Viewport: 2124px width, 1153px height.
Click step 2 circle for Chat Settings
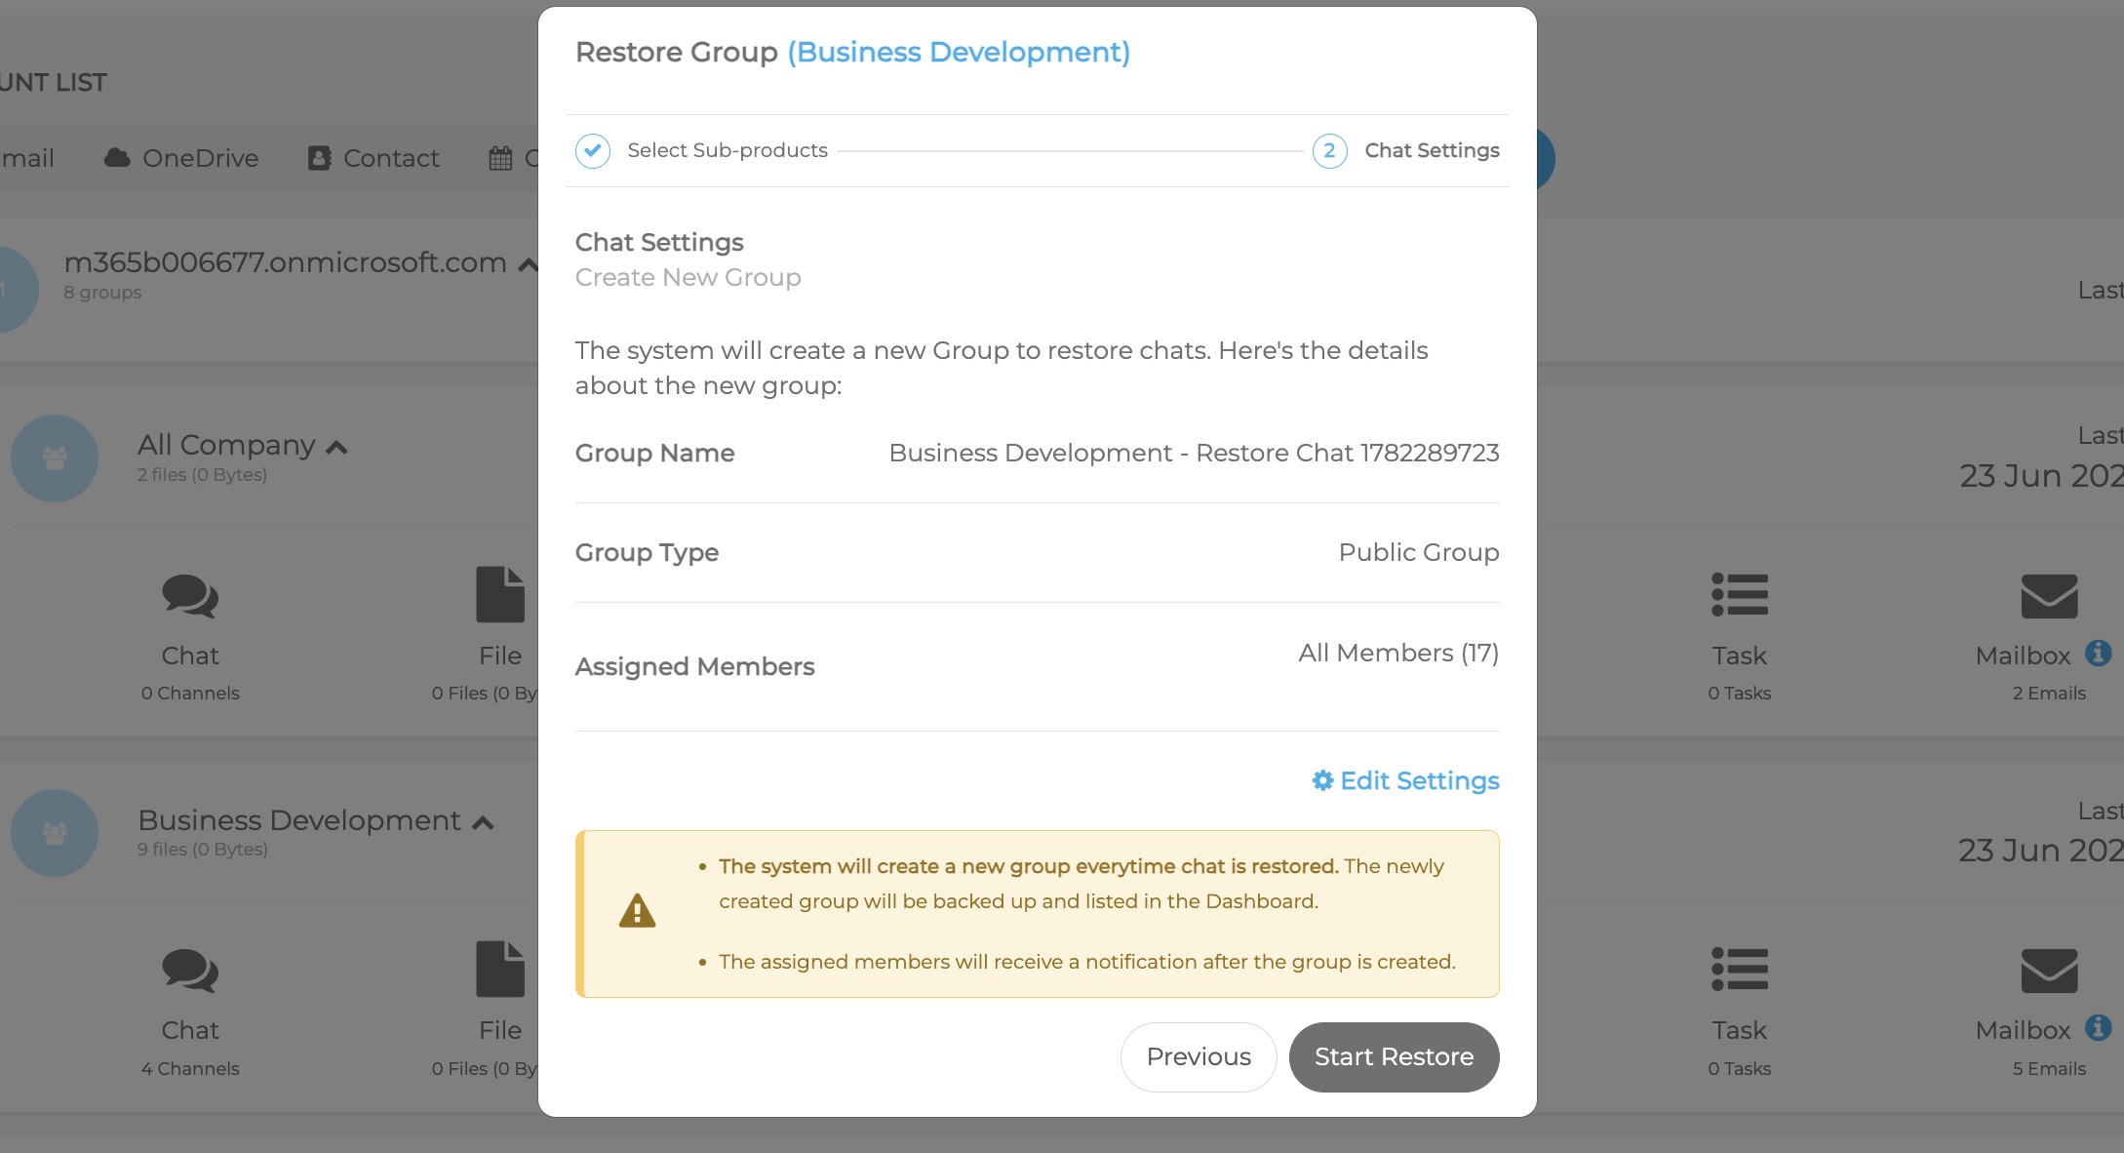pyautogui.click(x=1330, y=151)
